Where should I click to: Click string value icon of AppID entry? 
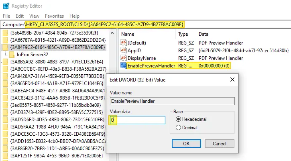pos(123,50)
